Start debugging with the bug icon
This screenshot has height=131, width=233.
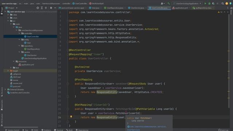point(209,3)
